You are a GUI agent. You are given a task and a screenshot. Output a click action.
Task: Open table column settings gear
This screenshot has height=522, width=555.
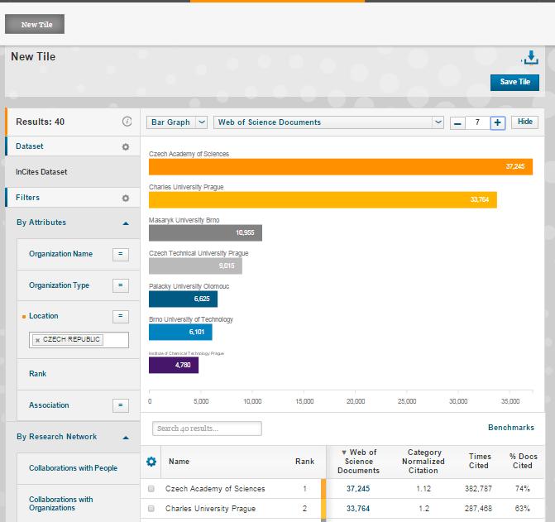click(x=151, y=462)
